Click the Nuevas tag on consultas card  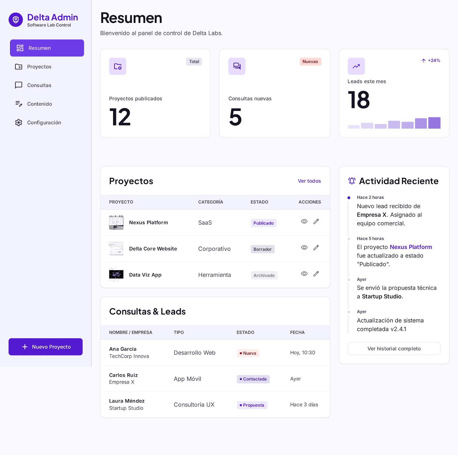(x=310, y=62)
